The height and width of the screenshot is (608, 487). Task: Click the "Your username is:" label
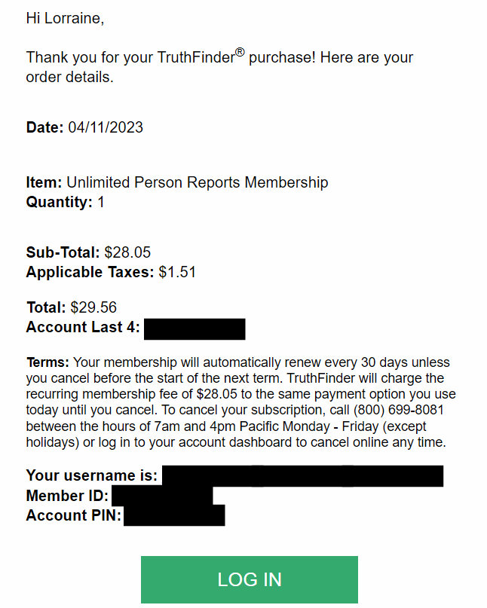tap(92, 476)
